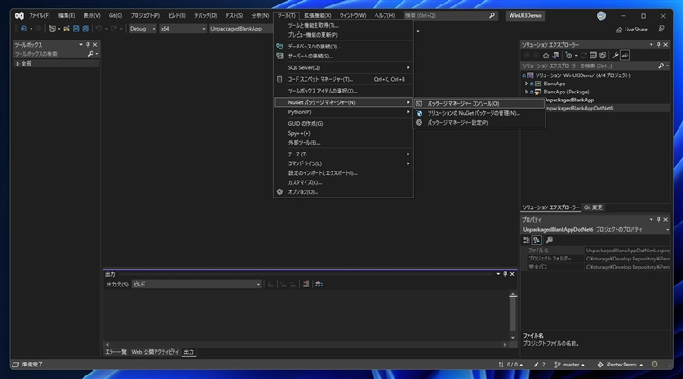Click the notifications bell icon in status bar
Screen dimensions: 683x379
(654, 365)
